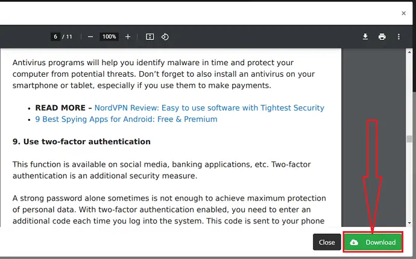
Task: Click the scrollbar down arrow
Action: (409, 223)
